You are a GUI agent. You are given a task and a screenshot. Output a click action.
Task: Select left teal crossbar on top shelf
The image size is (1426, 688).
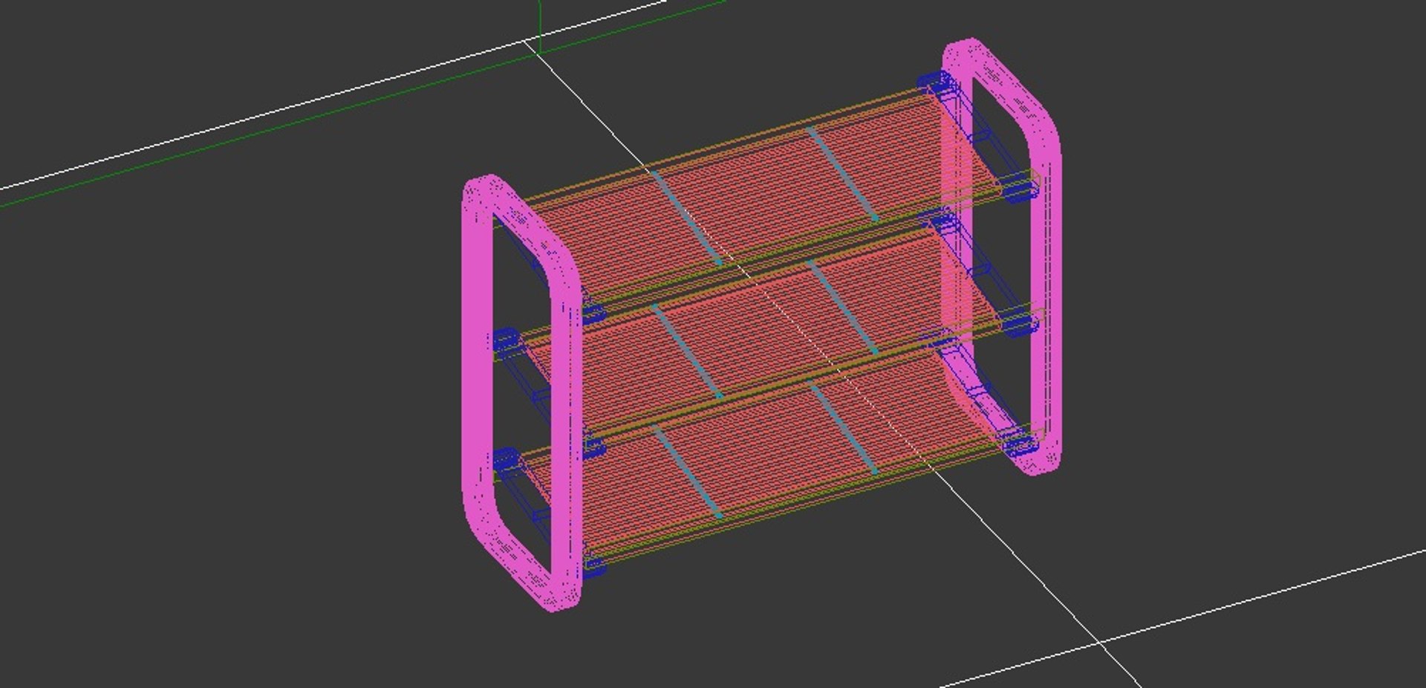point(687,217)
